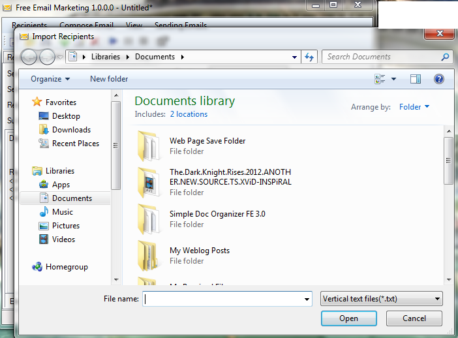
Task: Select the Pictures library
Action: pyautogui.click(x=59, y=226)
